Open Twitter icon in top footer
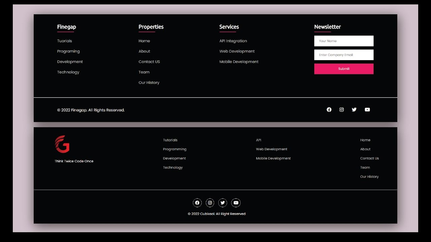Screen dimensions: 431x242 354,110
